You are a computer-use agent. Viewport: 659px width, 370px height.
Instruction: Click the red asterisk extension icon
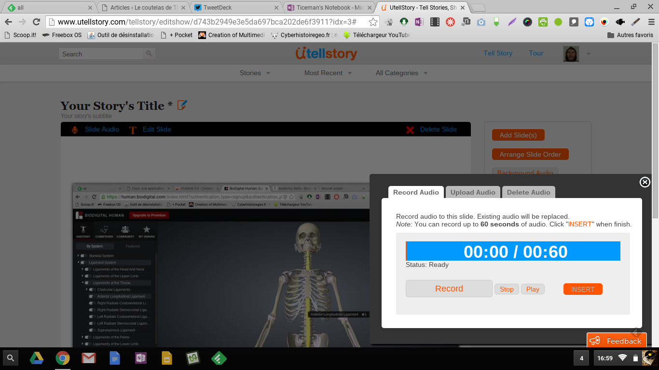pyautogui.click(x=450, y=22)
